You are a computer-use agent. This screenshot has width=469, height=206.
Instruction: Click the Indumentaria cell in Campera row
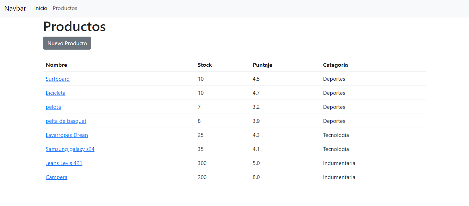(x=339, y=177)
